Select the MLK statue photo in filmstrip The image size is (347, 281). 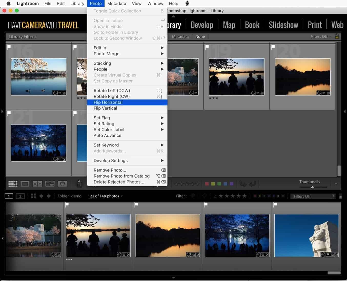(x=307, y=235)
